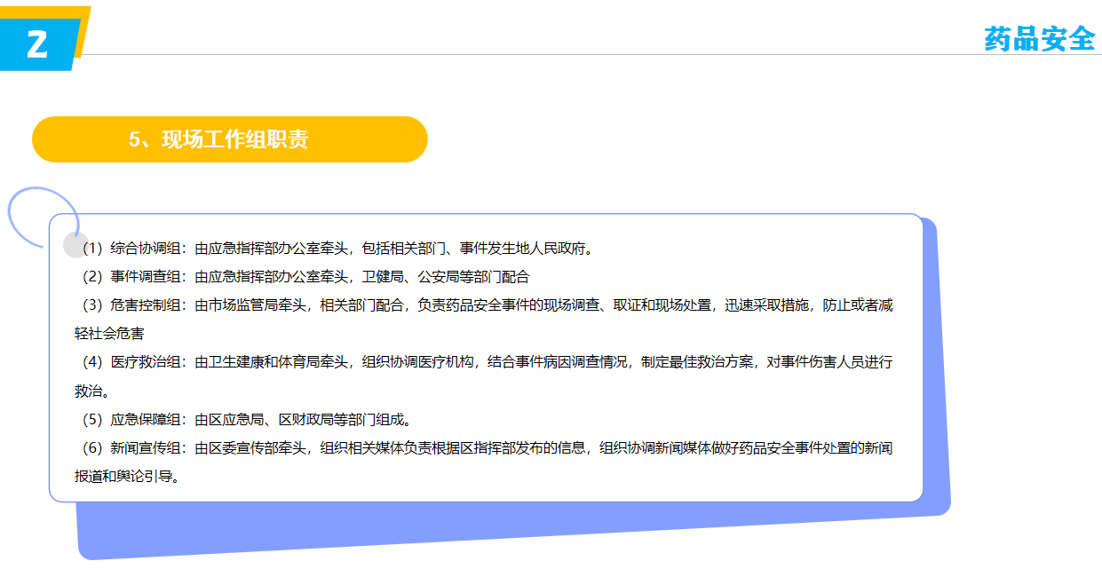
Task: Select the 应急保障组 line of text
Action: click(244, 419)
